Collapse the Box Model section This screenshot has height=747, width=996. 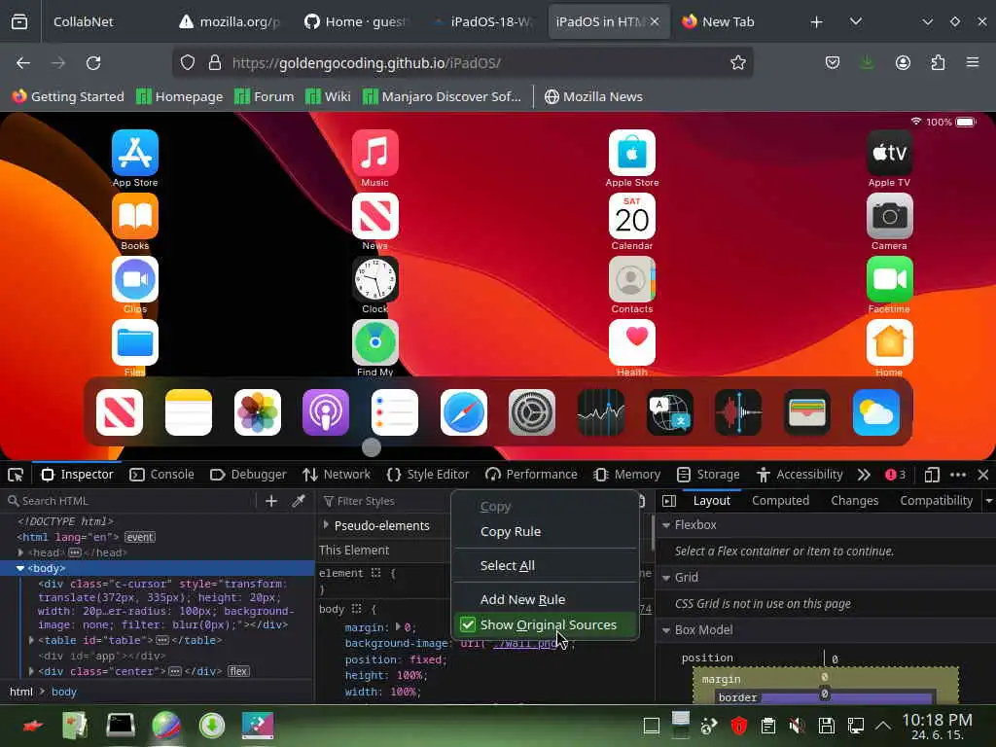click(x=666, y=630)
